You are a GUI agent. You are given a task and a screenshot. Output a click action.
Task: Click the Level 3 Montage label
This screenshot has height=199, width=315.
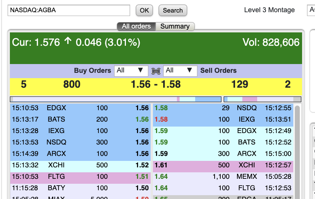point(269,10)
